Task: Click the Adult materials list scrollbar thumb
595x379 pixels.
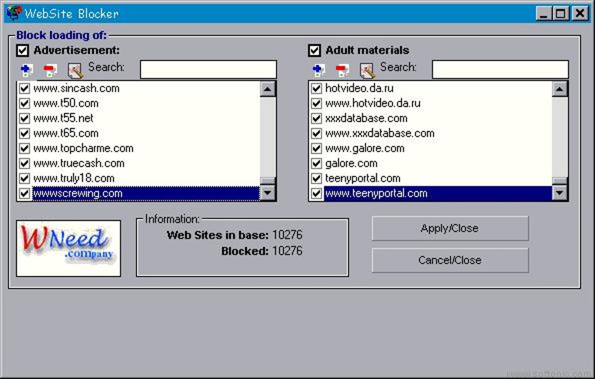Action: [560, 181]
